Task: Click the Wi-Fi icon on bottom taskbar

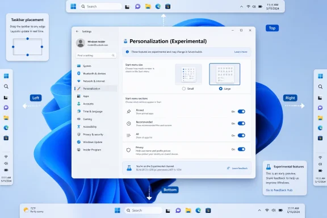Action: (x=267, y=210)
